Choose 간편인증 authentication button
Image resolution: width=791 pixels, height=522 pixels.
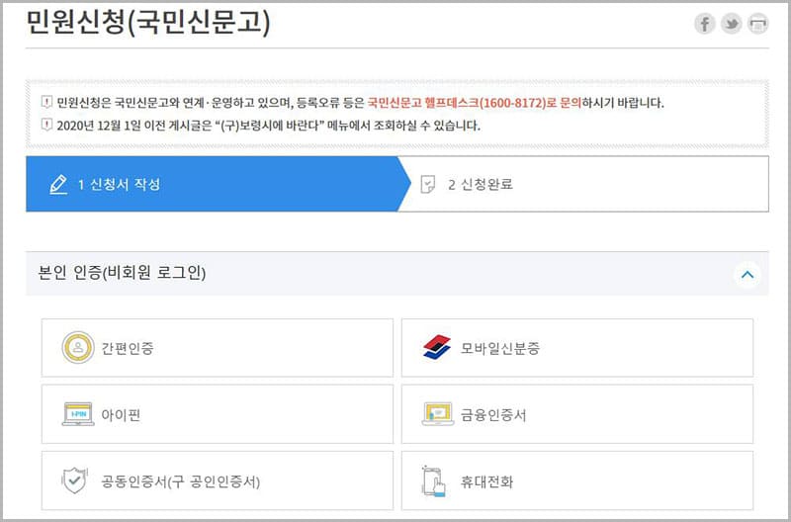218,348
